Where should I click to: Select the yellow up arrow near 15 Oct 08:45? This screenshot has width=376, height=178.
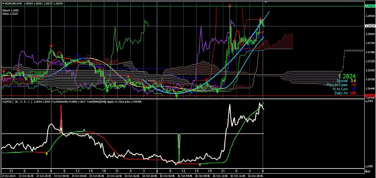[200, 164]
